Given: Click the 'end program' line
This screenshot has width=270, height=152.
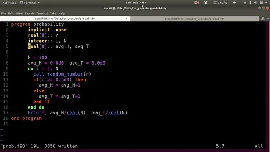Looking at the screenshot, I should [27, 118].
